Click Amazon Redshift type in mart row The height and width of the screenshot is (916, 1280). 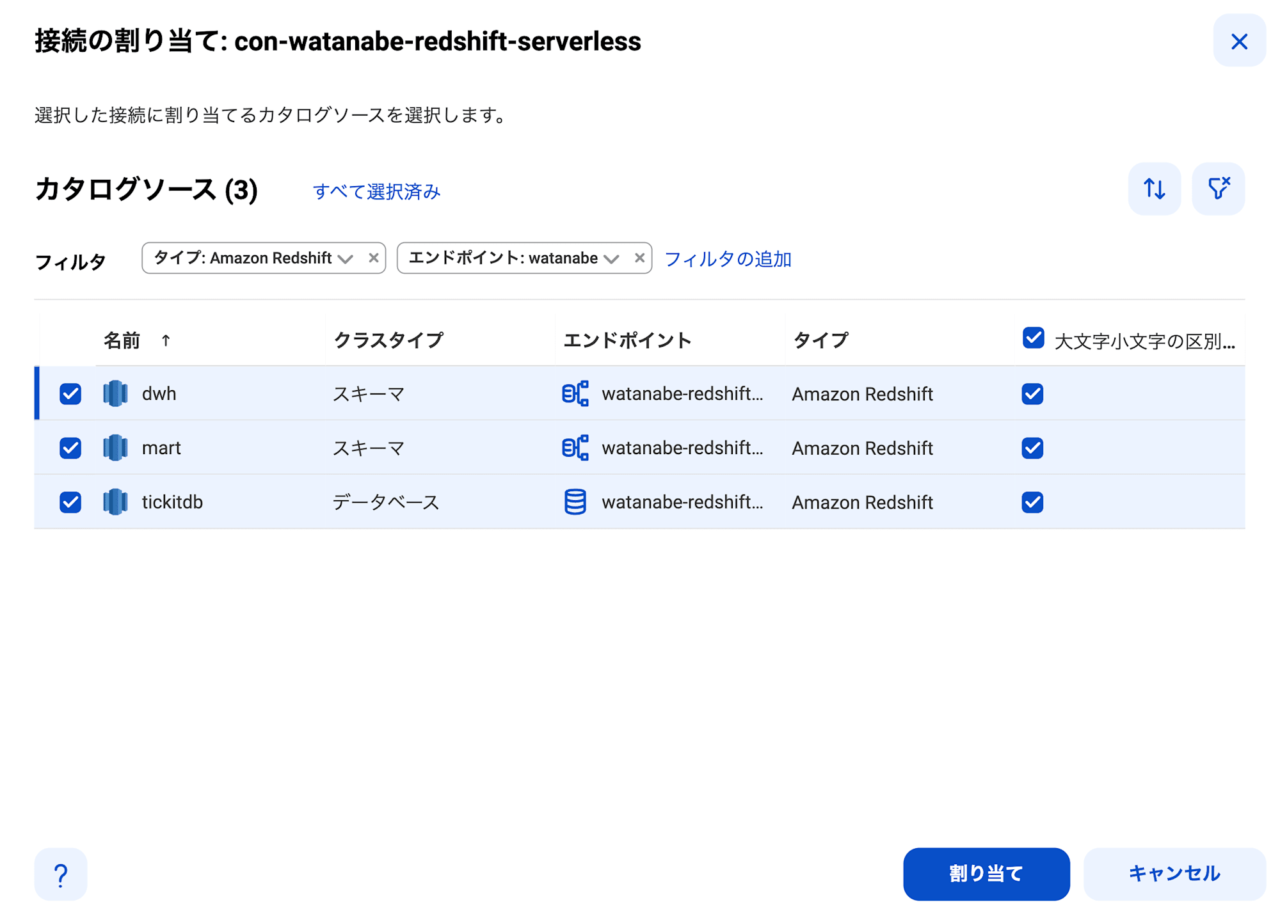click(x=862, y=448)
